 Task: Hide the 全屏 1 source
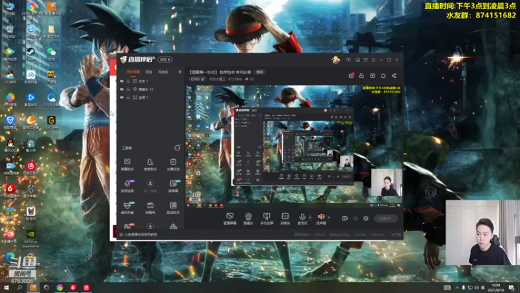pyautogui.click(x=122, y=97)
